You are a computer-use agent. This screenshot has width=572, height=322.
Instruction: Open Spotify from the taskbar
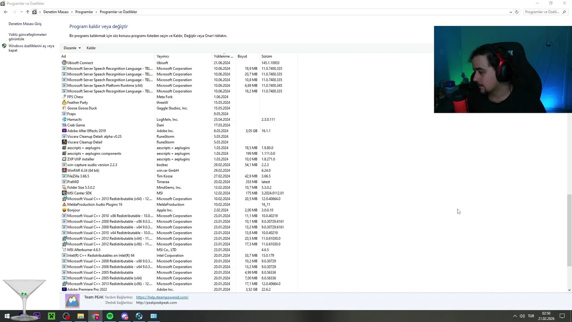pyautogui.click(x=110, y=316)
